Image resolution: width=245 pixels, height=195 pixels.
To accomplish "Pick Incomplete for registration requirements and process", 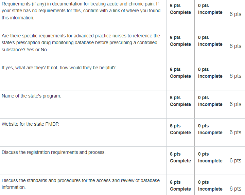I will pyautogui.click(x=210, y=161).
